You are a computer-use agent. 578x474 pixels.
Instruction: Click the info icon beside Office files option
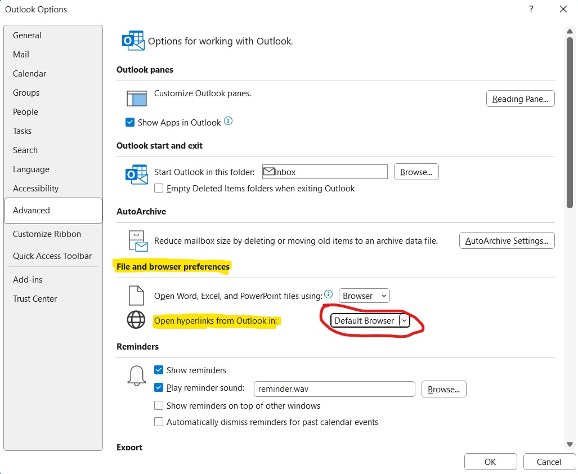329,294
